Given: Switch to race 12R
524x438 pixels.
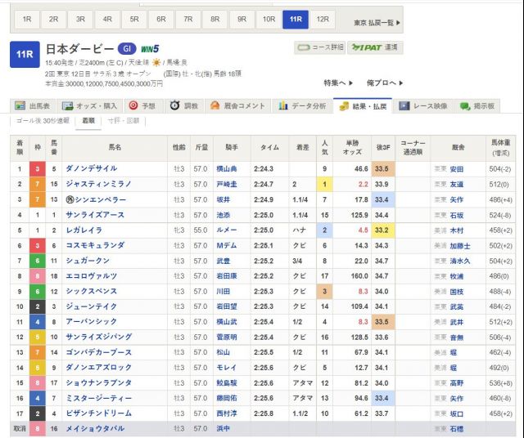Looking at the screenshot, I should point(323,20).
